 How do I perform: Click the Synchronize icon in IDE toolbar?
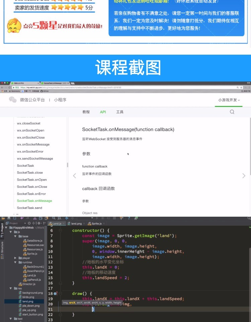point(15,218)
